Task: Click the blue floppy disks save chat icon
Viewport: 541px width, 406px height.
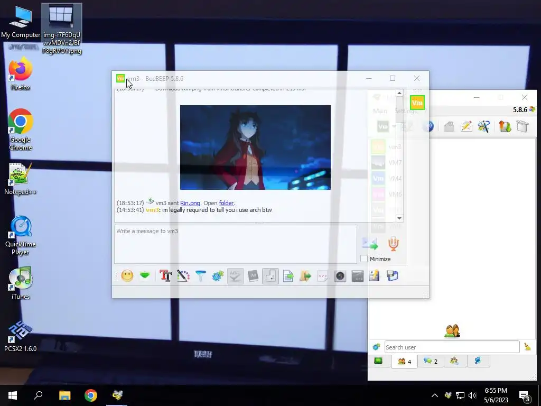Action: click(x=393, y=276)
